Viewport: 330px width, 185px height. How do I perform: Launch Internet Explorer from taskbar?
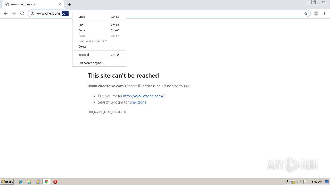[21, 182]
